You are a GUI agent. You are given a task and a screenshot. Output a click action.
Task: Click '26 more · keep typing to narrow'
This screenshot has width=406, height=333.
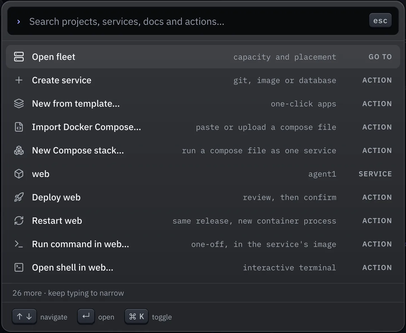[68, 293]
